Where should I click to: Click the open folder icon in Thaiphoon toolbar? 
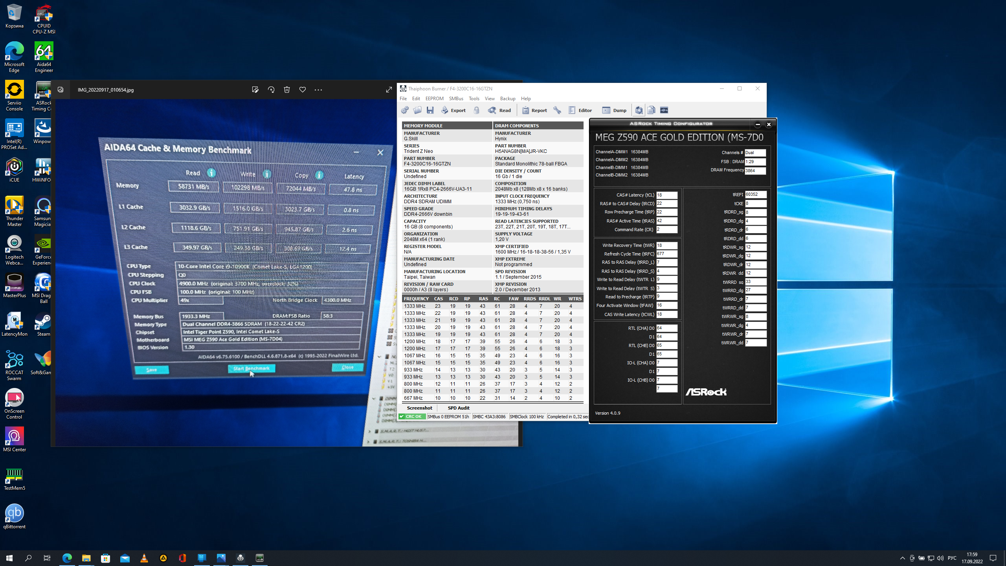(x=417, y=110)
